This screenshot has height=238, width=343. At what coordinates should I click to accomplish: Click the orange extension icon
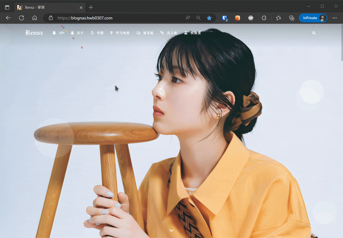[238, 18]
